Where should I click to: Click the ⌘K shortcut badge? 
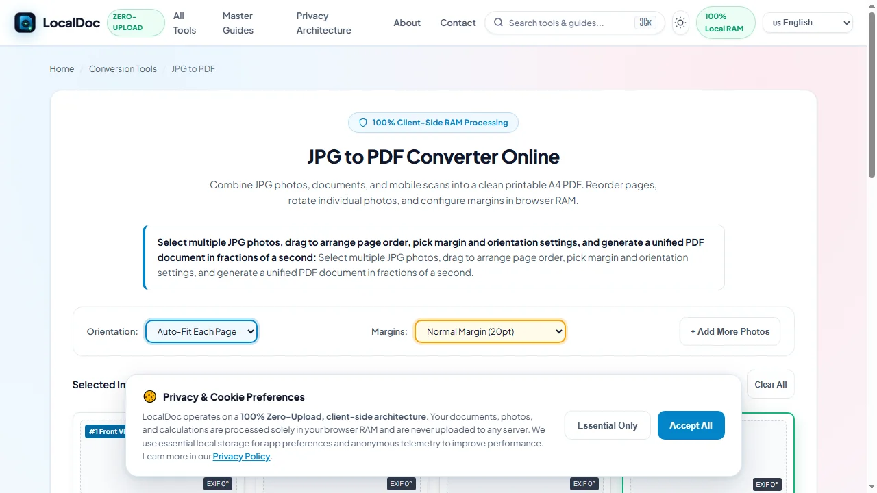645,23
